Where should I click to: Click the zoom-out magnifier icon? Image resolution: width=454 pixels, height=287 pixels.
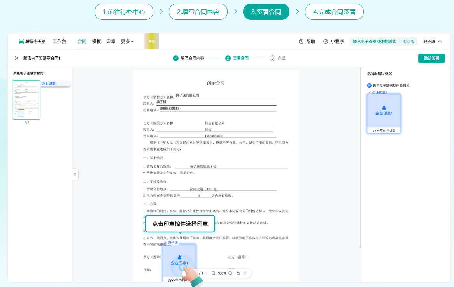click(x=214, y=273)
